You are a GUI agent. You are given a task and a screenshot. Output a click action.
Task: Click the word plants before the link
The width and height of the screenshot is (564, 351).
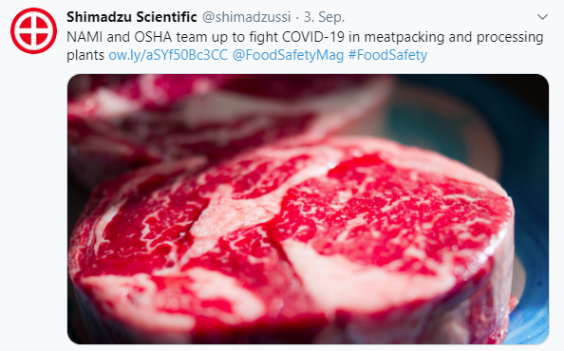(x=85, y=55)
